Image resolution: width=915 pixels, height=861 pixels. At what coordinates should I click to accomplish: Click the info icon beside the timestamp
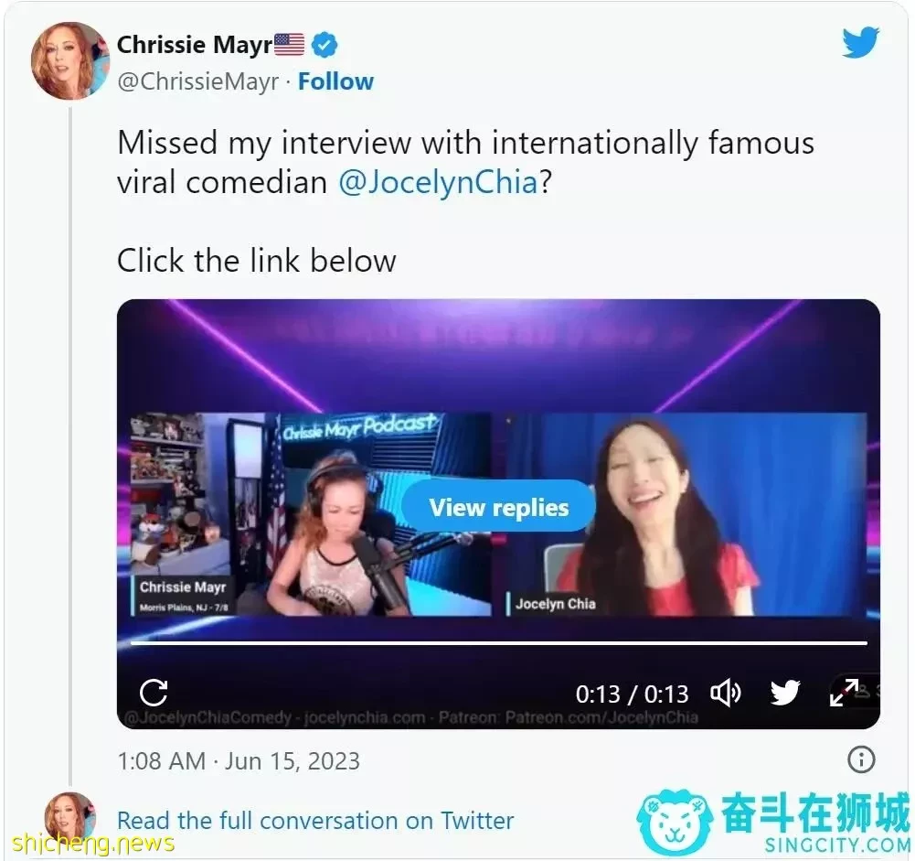pyautogui.click(x=861, y=760)
